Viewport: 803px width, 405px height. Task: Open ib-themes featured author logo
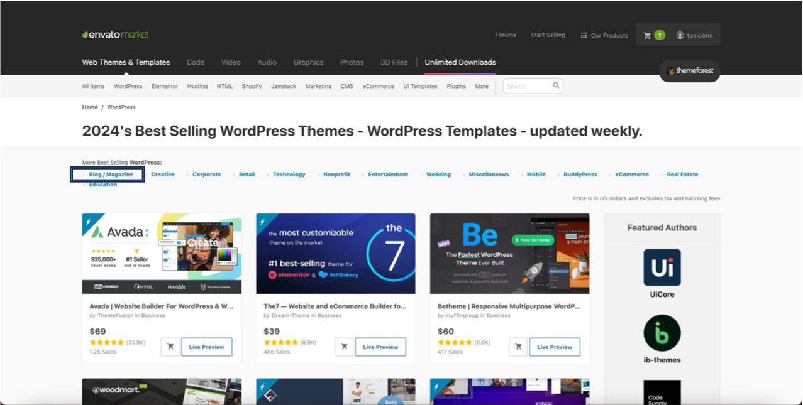click(x=662, y=333)
